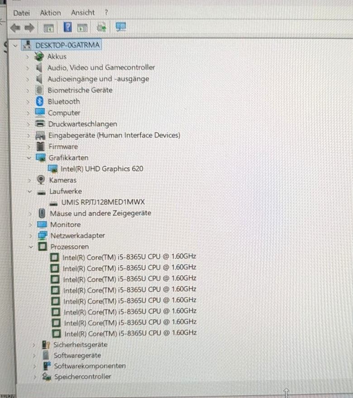Expand the Akkus category
353x398 pixels.
click(x=27, y=57)
